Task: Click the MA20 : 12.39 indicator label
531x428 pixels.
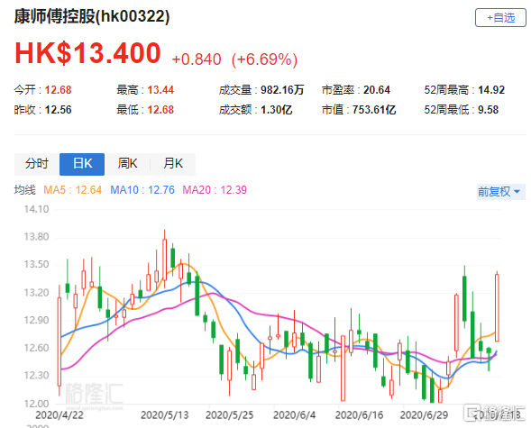Action: (x=215, y=190)
